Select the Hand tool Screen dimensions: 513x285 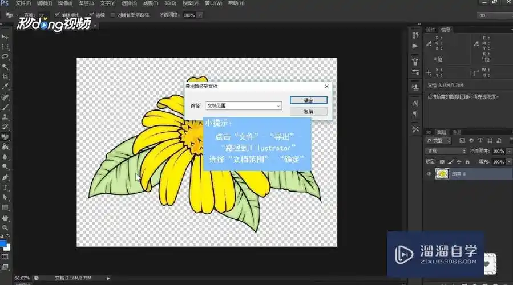[5, 218]
